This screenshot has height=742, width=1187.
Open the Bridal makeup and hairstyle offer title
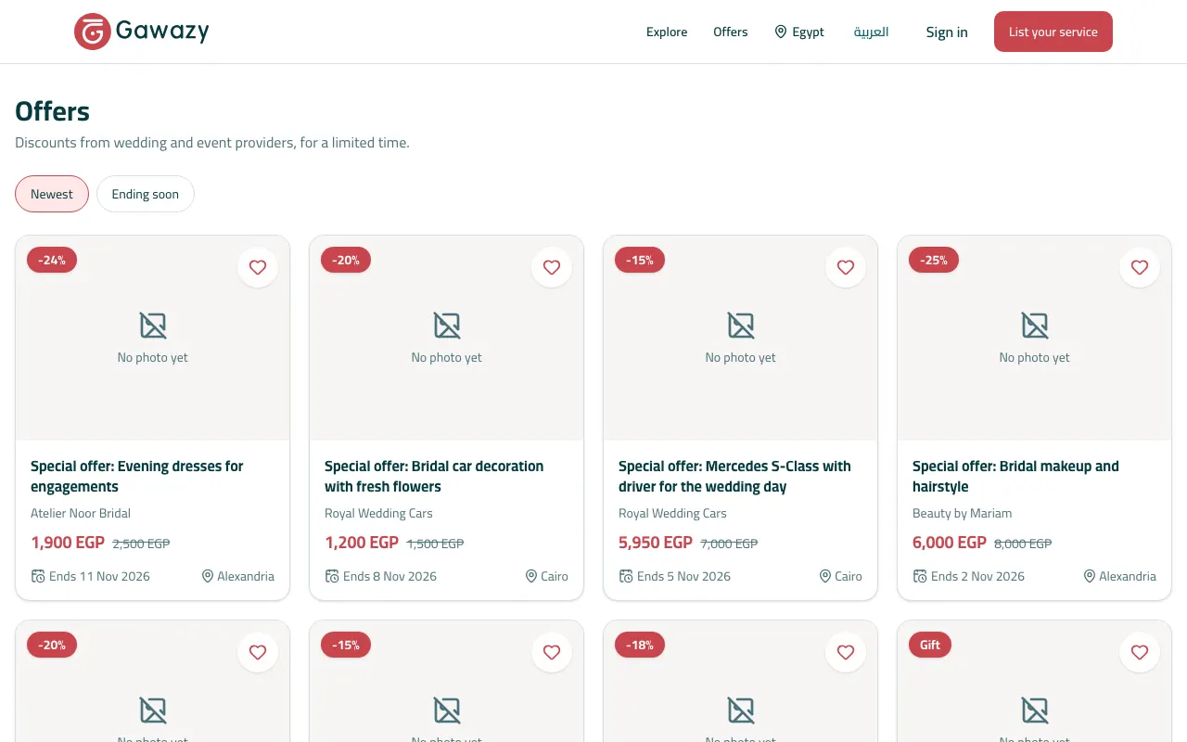coord(1015,477)
